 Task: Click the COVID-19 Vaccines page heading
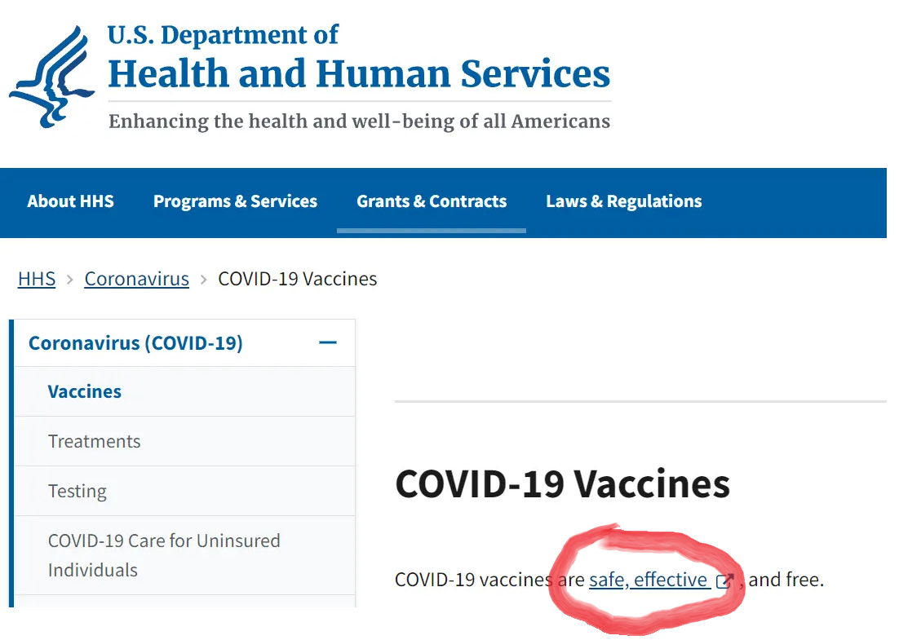click(562, 483)
